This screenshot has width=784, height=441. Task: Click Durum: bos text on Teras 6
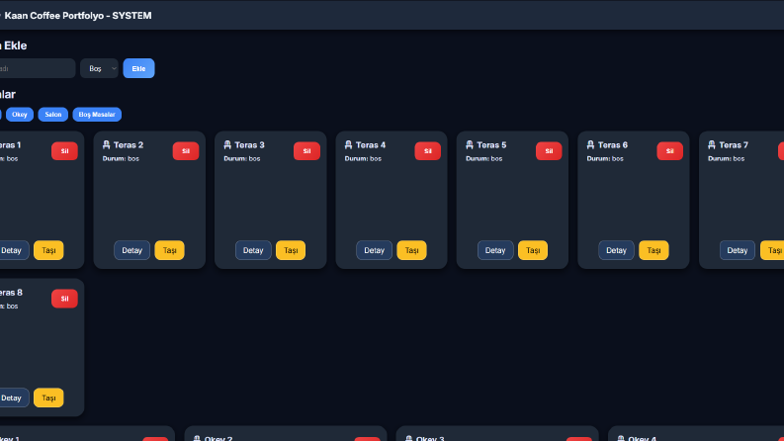[x=605, y=158]
